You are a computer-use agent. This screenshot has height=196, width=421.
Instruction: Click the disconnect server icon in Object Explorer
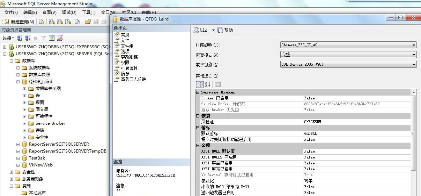click(27, 38)
